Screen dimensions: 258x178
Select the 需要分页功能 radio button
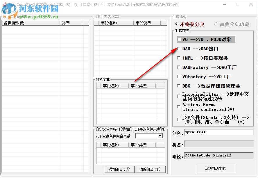coord(216,24)
